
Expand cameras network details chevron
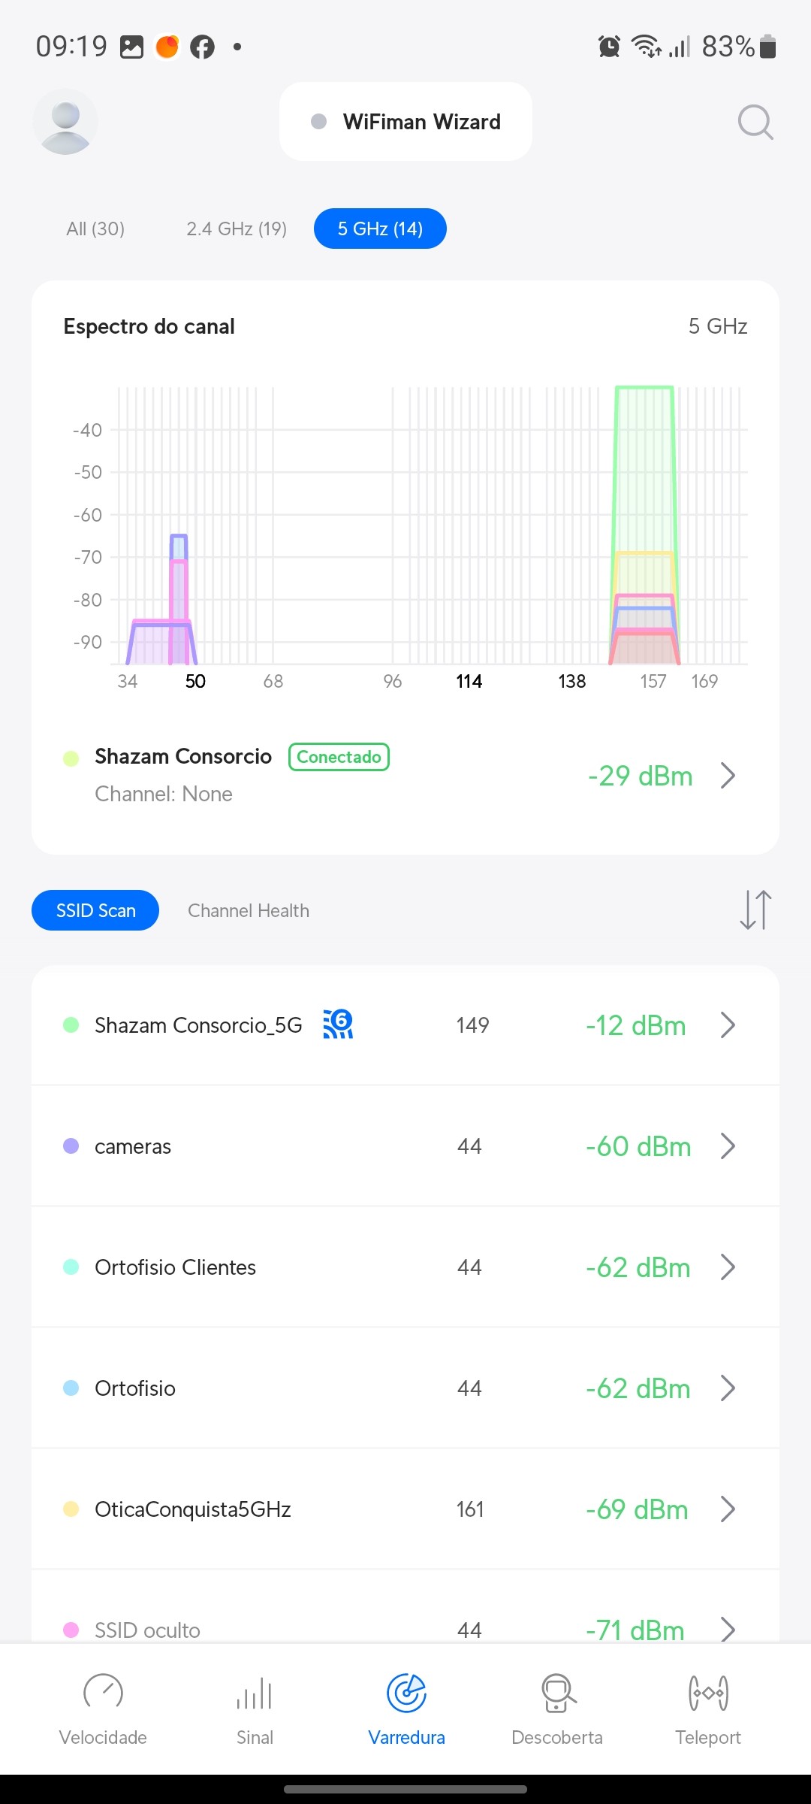coord(727,1146)
